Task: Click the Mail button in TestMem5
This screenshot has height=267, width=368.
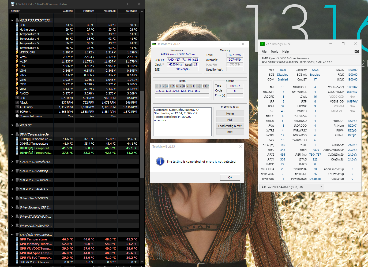Action: pyautogui.click(x=230, y=120)
